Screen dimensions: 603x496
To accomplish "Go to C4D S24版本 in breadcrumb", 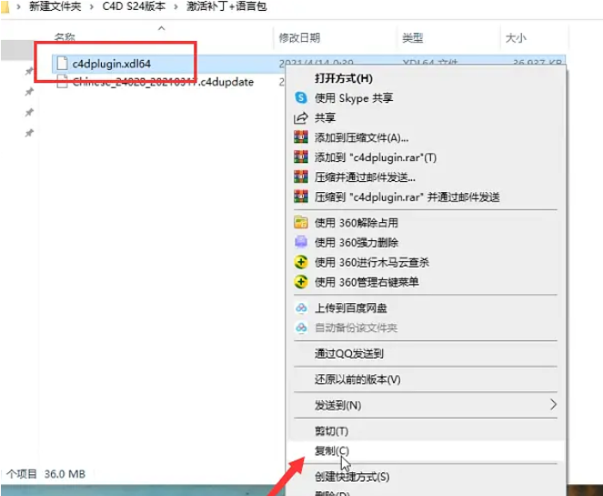I will [134, 6].
